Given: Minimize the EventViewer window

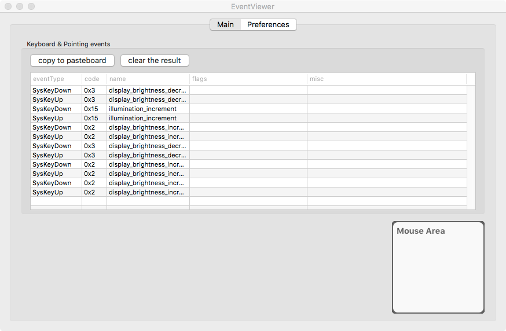Looking at the screenshot, I should (x=20, y=6).
